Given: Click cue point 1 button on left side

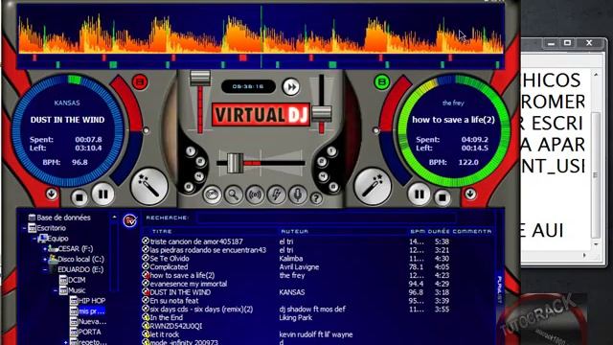Looking at the screenshot, I should [191, 151].
